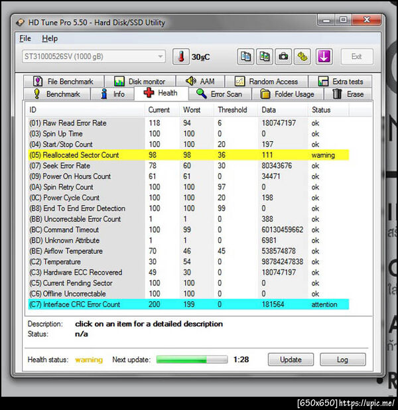398x410 pixels.
Task: Select the (C5) Current Pending Sector row
Action: coord(188,283)
